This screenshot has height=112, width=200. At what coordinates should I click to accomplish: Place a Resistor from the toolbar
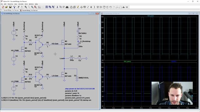click(88, 7)
